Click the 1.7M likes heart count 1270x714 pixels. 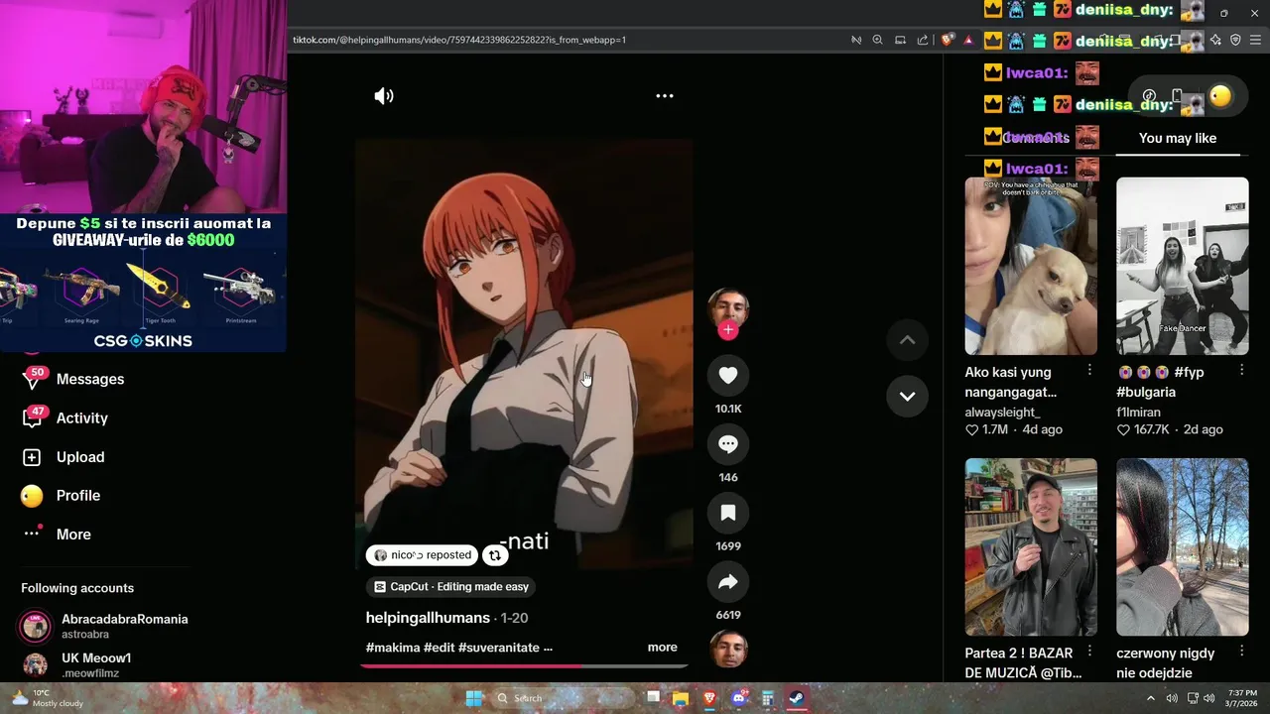click(x=986, y=429)
